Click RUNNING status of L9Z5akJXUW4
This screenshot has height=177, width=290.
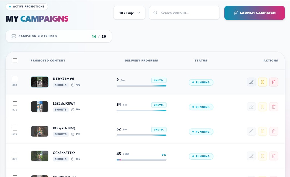click(x=201, y=107)
